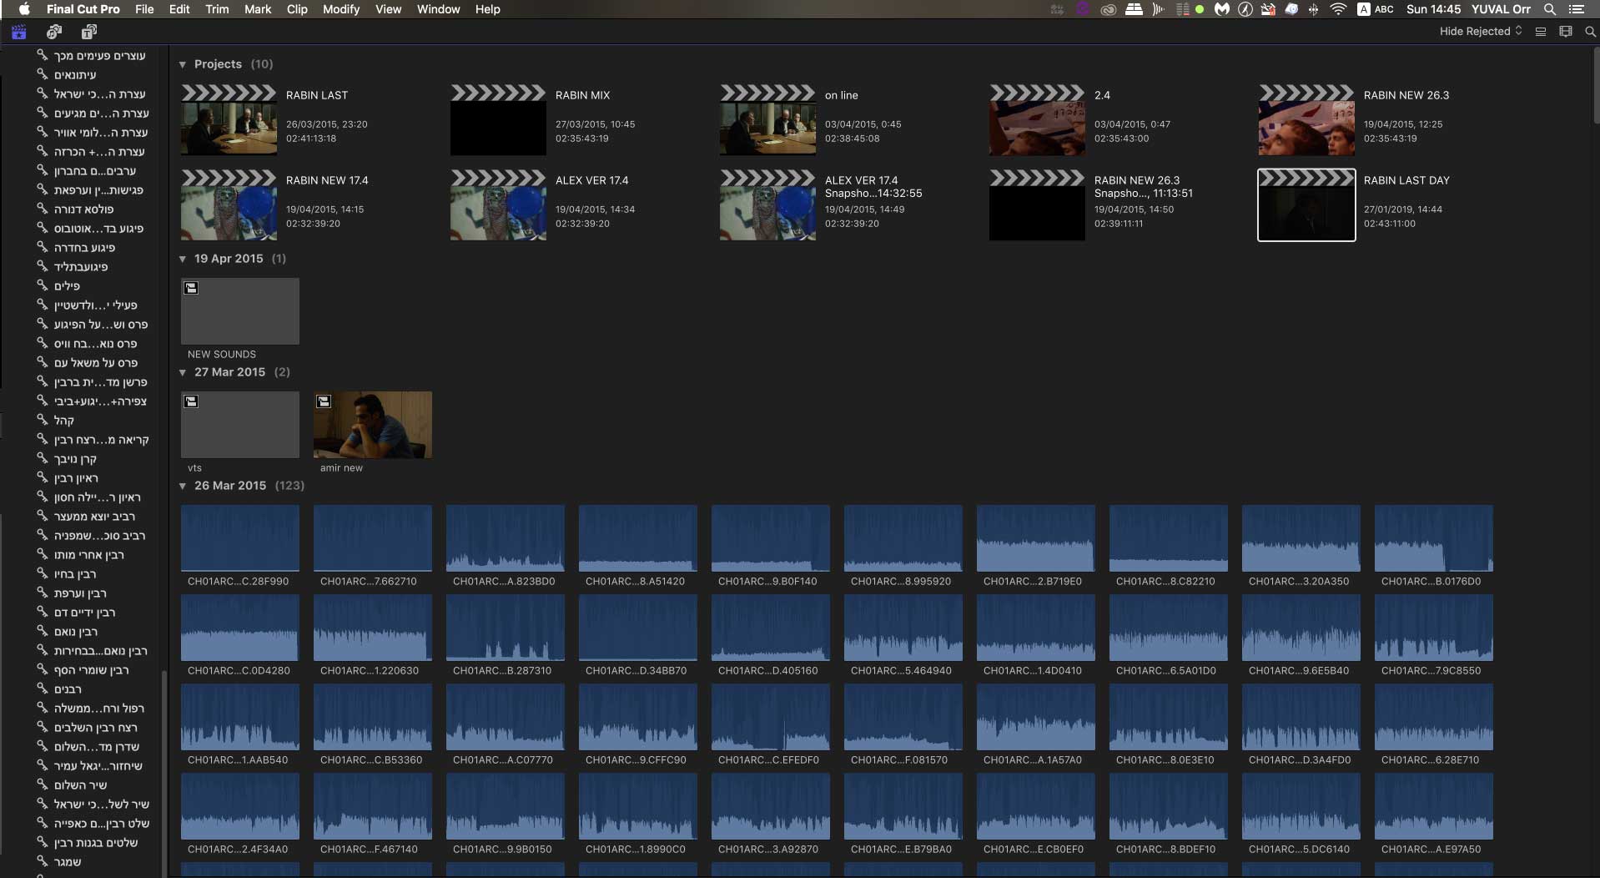Open the ABC input source menu
This screenshot has height=878, width=1600.
click(x=1376, y=9)
